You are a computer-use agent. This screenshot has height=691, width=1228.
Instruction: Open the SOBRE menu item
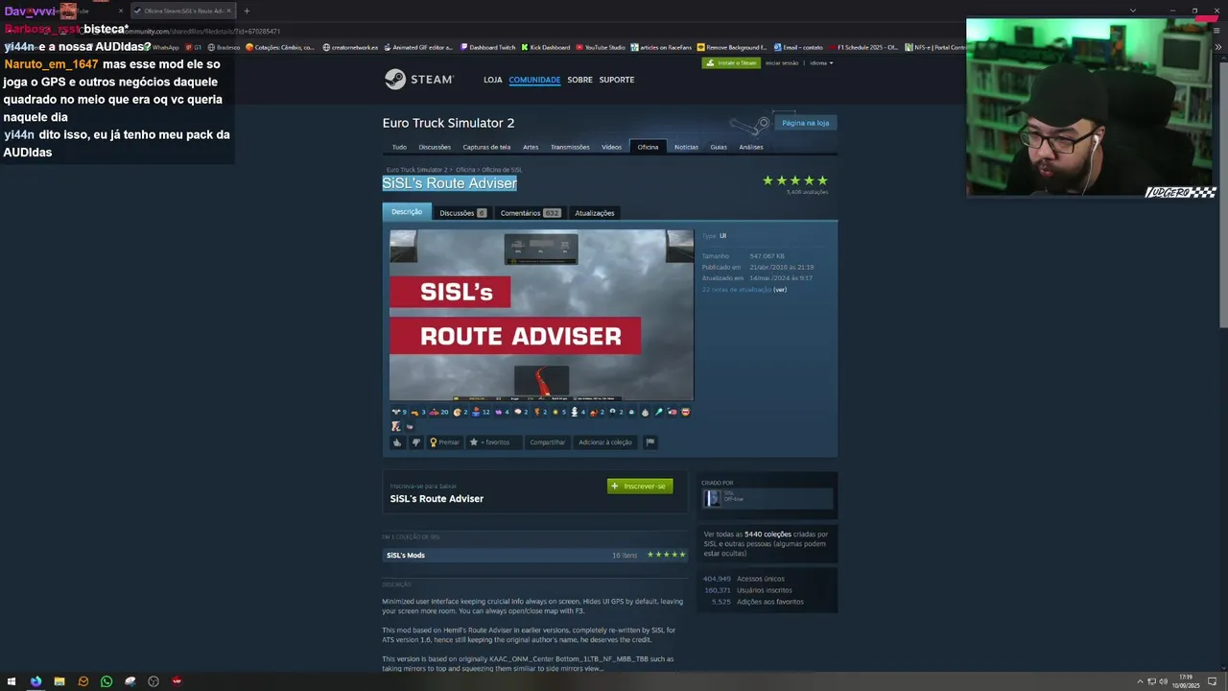click(x=579, y=80)
